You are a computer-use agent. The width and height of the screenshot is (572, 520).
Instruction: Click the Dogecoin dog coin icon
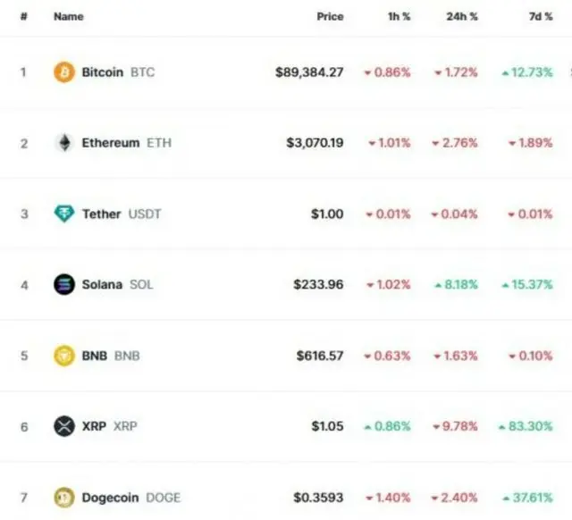click(x=64, y=498)
